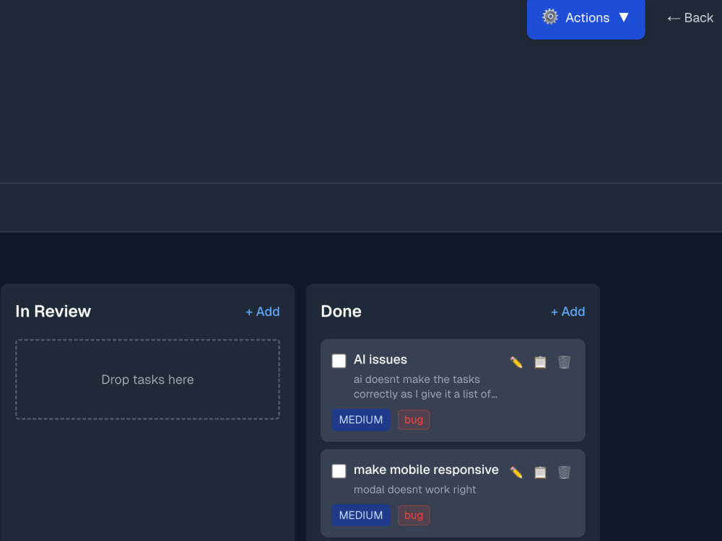Screen dimensions: 722x541
Task: Add a task to Done column
Action: (x=567, y=312)
